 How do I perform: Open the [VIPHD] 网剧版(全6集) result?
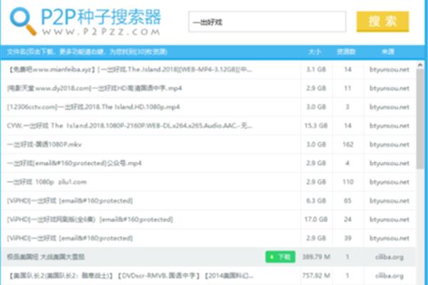tap(90, 219)
